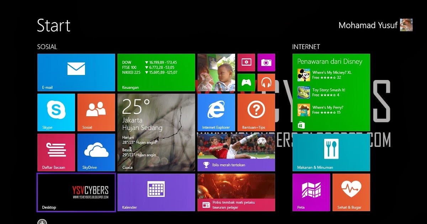
Task: Open the Bantuan+Tips help tile
Action: 256,112
